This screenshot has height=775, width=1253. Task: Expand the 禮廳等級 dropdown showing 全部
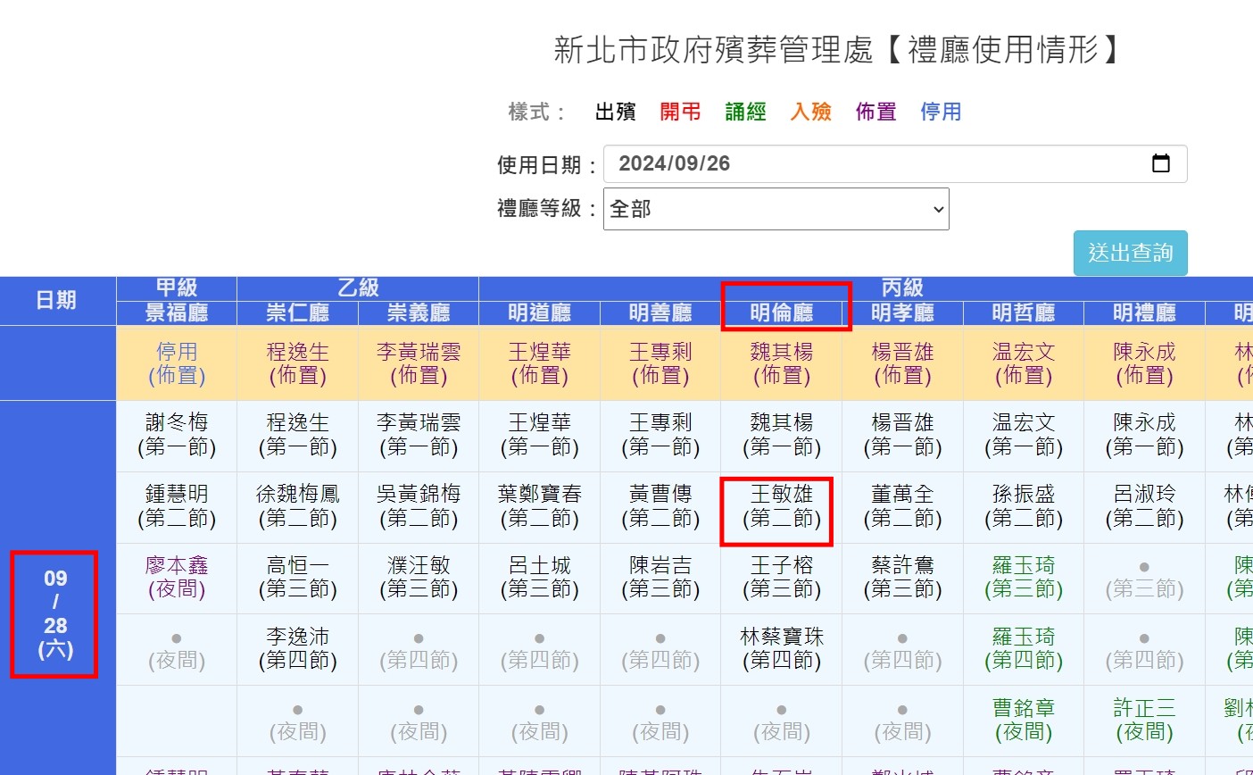coord(776,209)
